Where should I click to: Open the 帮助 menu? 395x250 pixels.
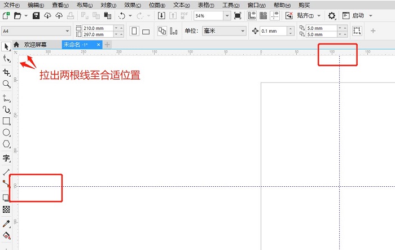pyautogui.click(x=282, y=5)
